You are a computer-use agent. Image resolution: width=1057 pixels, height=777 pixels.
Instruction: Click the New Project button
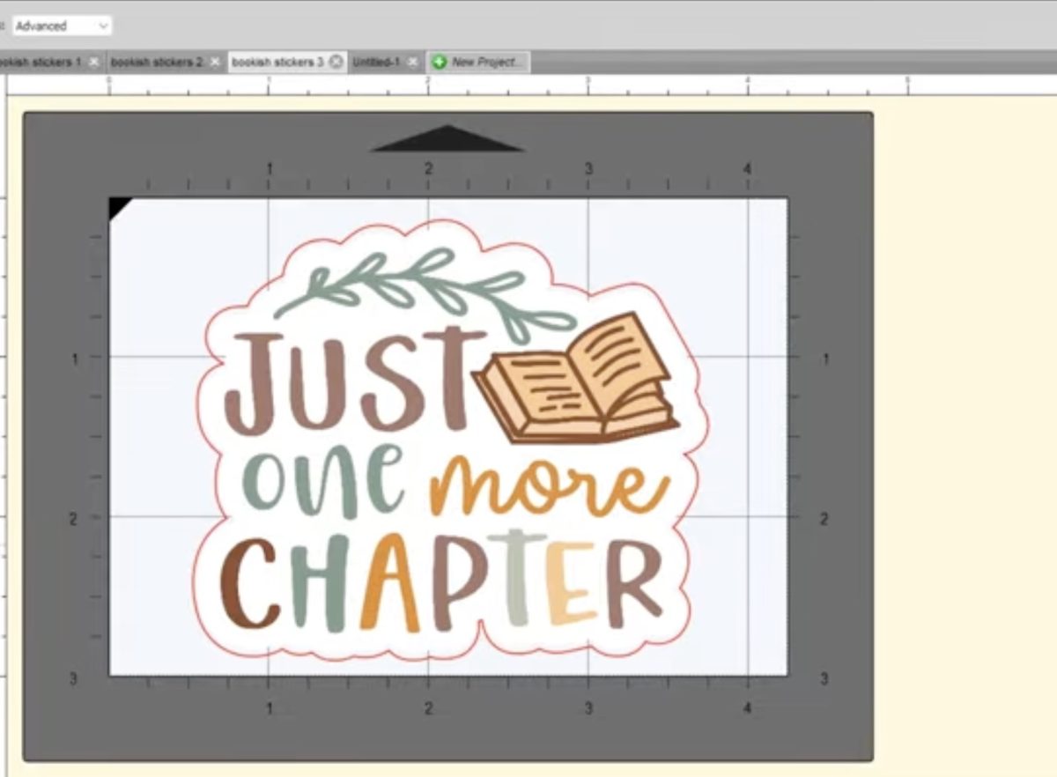point(478,63)
